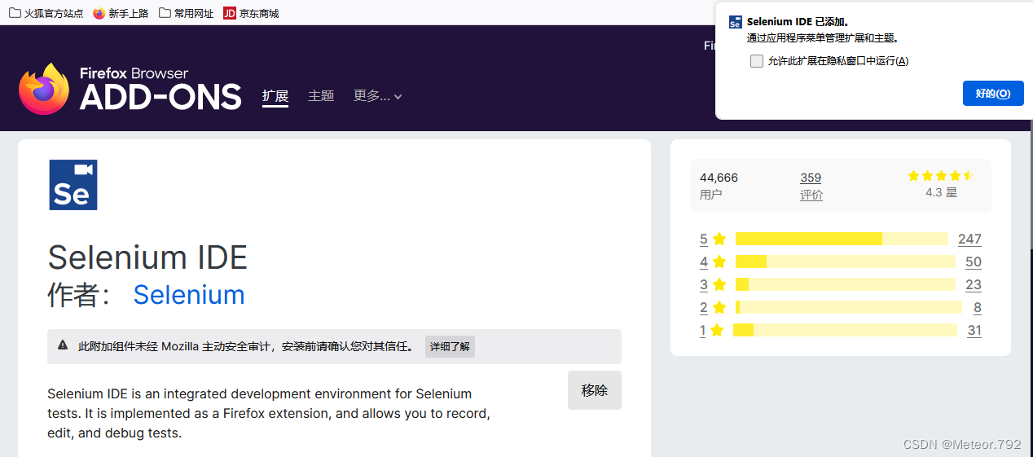Open the 常用网址 bookmark folder

point(187,13)
